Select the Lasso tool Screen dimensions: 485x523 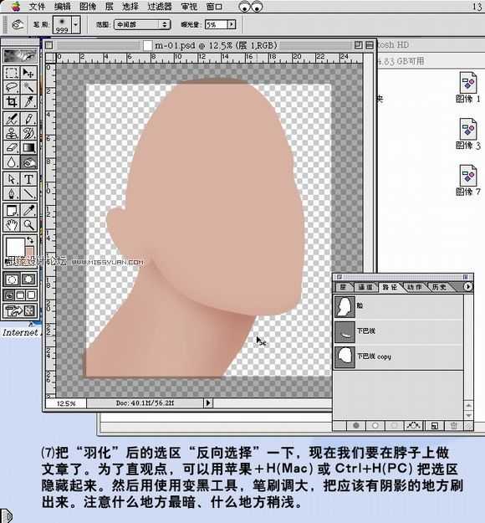click(12, 87)
